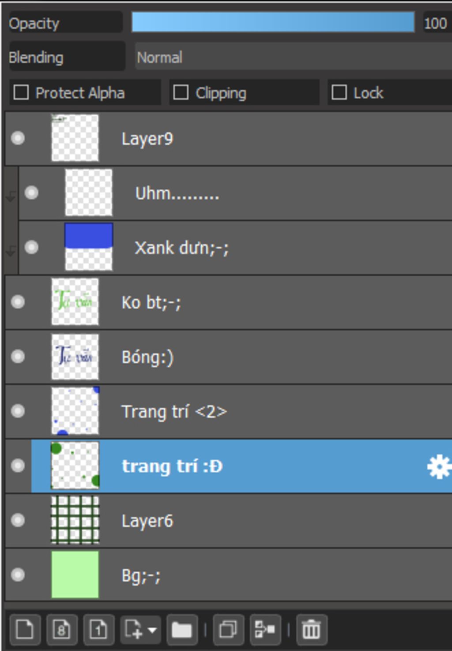This screenshot has width=452, height=651.
Task: Create a new layer folder
Action: (x=182, y=629)
